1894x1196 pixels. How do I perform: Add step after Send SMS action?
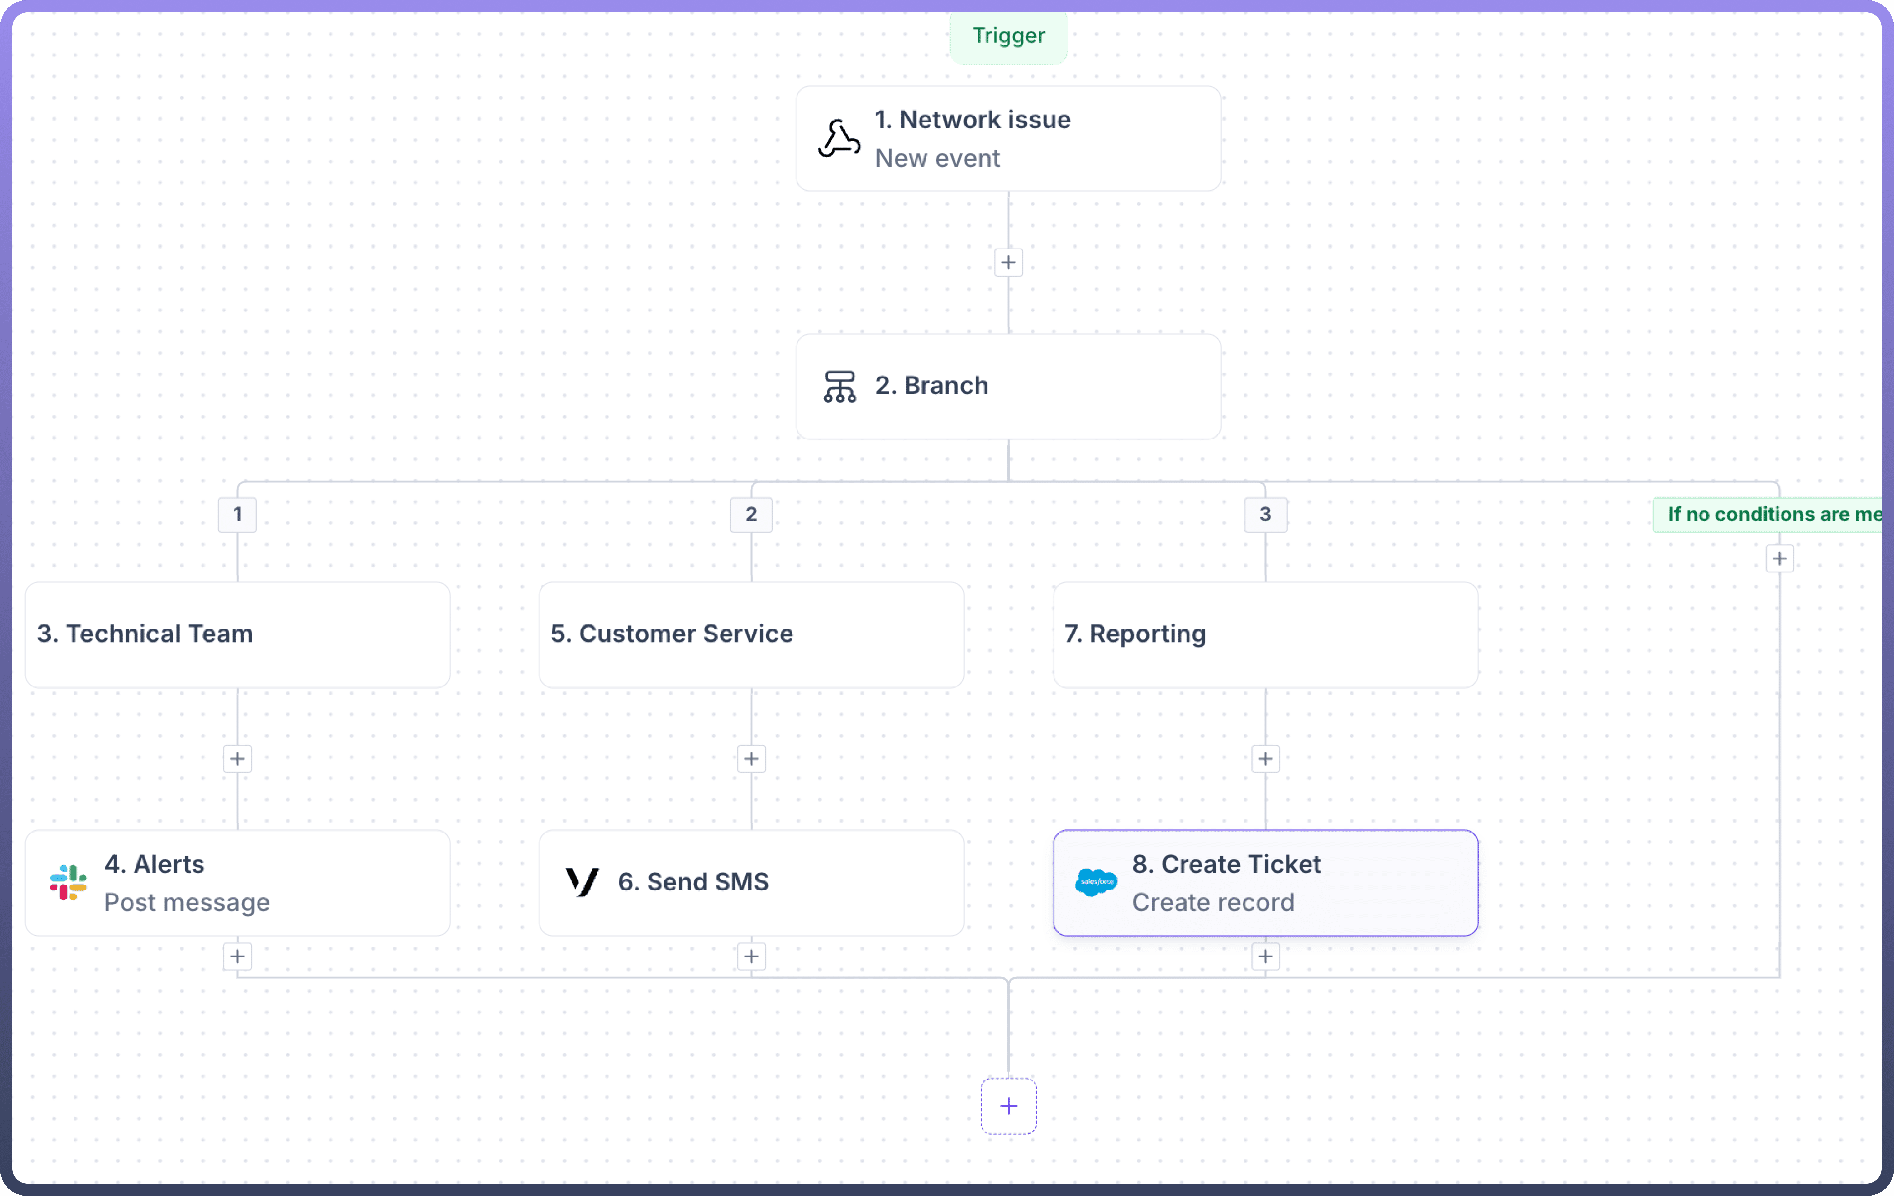click(751, 956)
